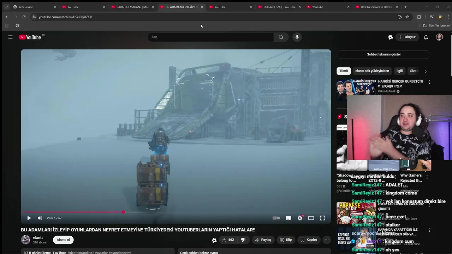The image size is (452, 254).
Task: Show chat replay with Sohbet tekrarını göster
Action: pyautogui.click(x=384, y=54)
